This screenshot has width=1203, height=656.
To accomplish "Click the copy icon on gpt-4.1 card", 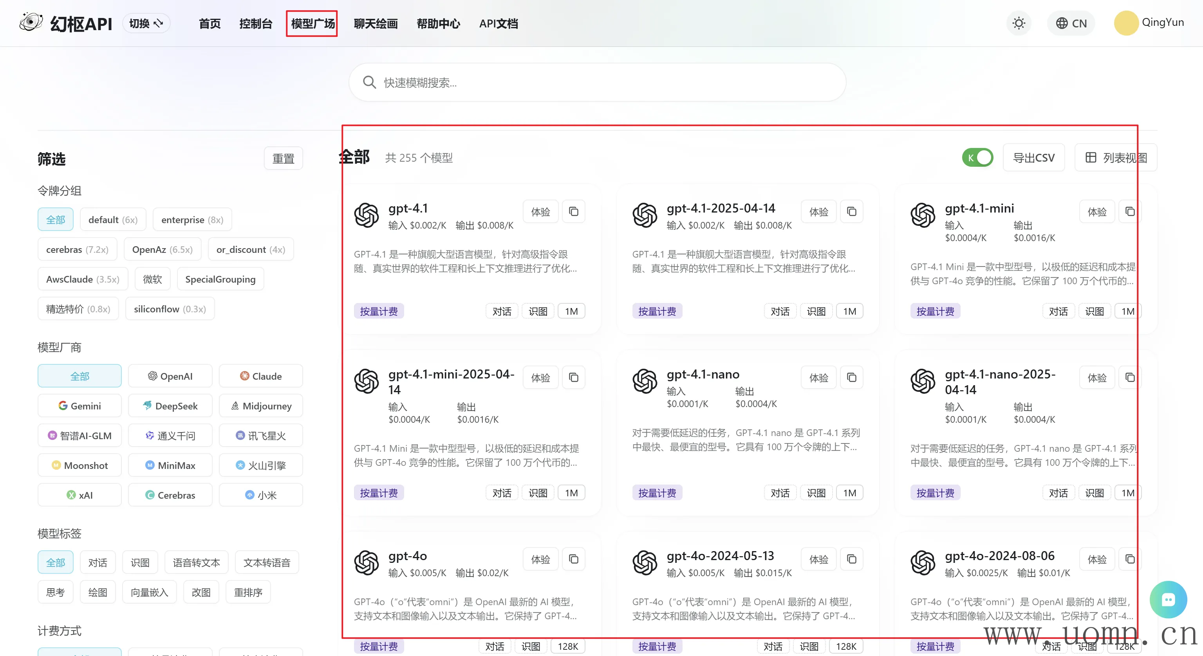I will coord(573,212).
